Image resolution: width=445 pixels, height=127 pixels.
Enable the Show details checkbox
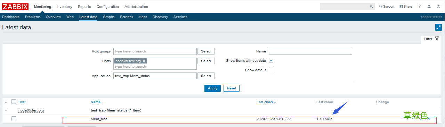click(271, 70)
